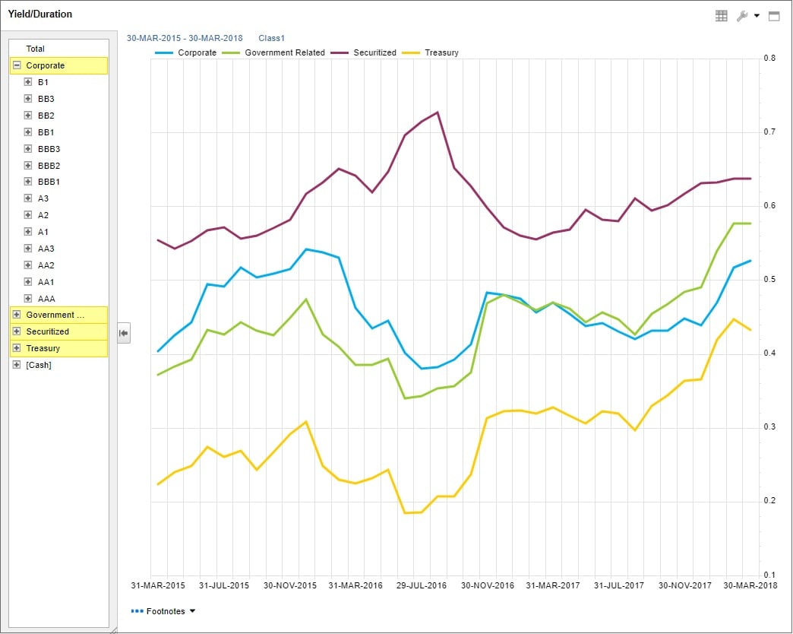Expand the B1 rating plus icon

[28, 82]
